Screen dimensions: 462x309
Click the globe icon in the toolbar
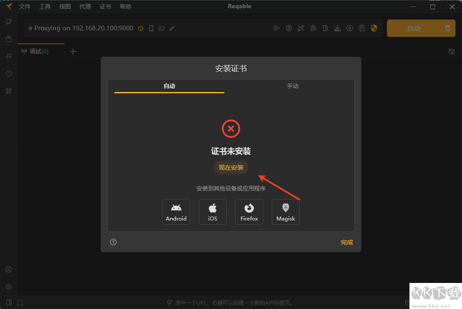[362, 28]
